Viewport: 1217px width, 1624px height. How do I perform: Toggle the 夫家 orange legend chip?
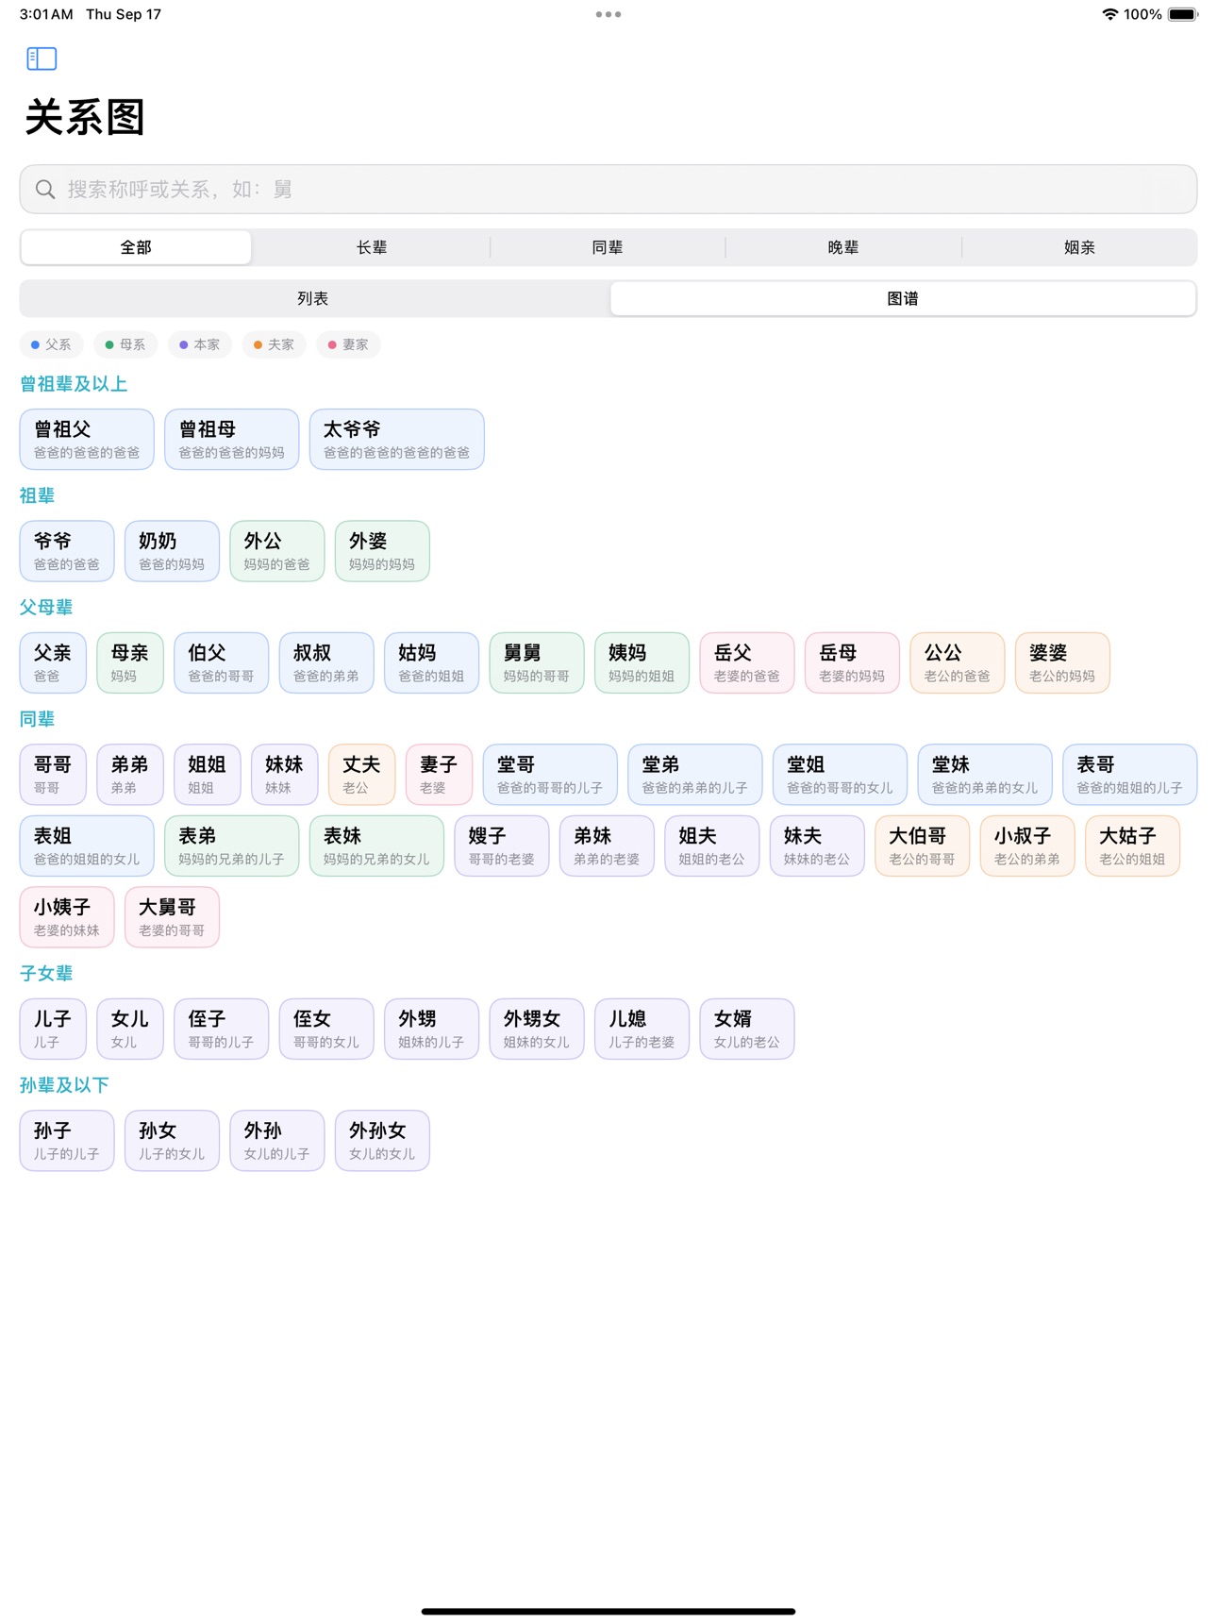click(275, 344)
